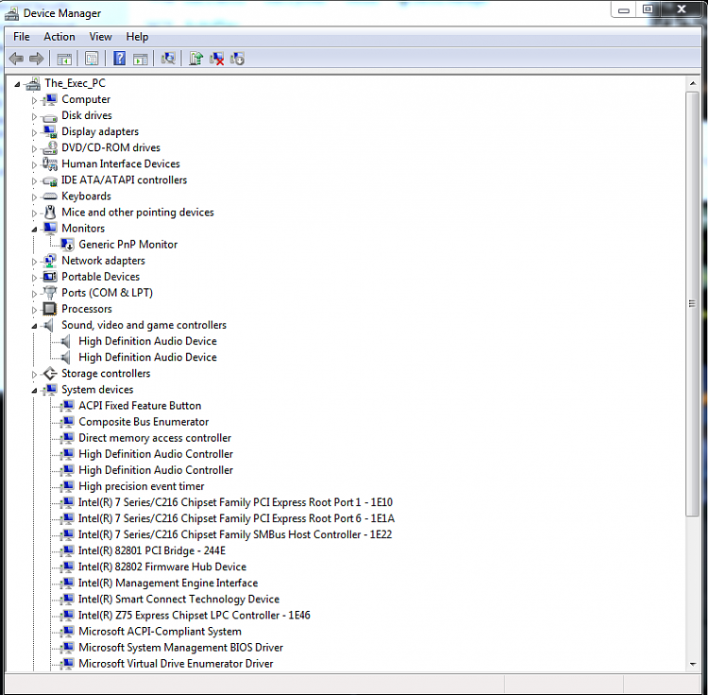The image size is (708, 695).
Task: Open the Action menu
Action: 59,37
